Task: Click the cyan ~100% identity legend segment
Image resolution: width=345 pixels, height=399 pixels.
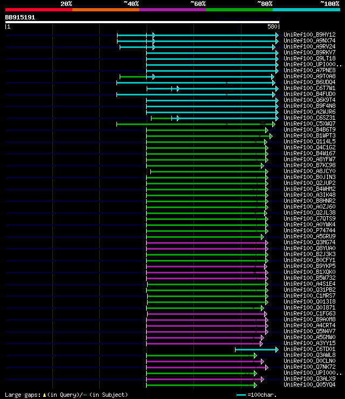Action: point(306,10)
